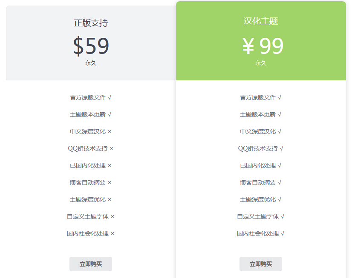Click 中文深度汉化 √ in the 汉化主题 plan
The height and width of the screenshot is (278, 355).
pos(261,131)
